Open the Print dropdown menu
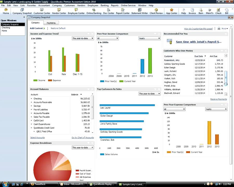Viewport: 234px width, 187px height. 225,29
